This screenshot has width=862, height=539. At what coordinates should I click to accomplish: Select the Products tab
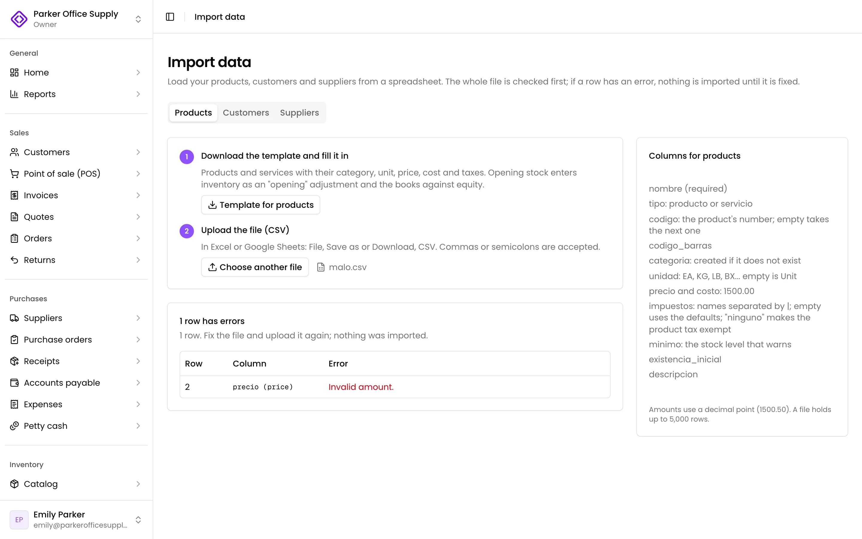(193, 113)
